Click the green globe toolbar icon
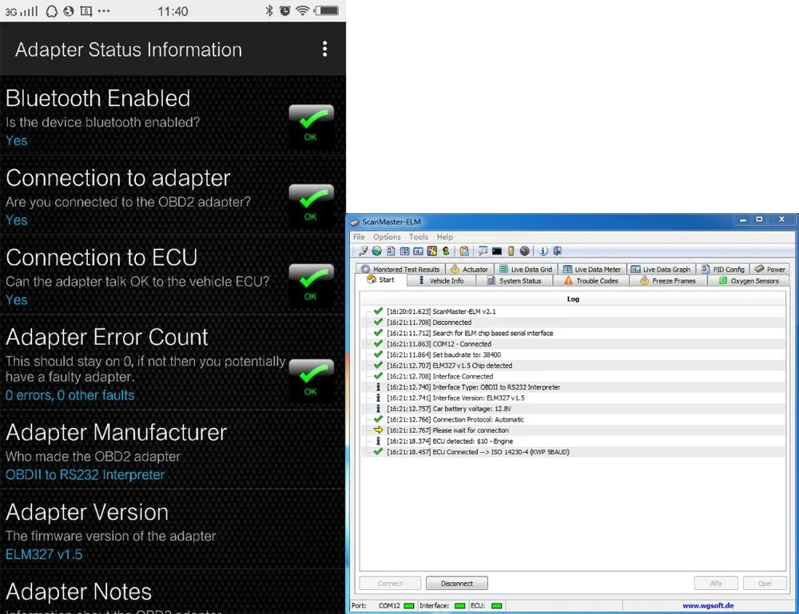The width and height of the screenshot is (799, 614). pyautogui.click(x=376, y=251)
